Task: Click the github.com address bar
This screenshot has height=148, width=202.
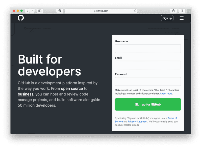Action: [101, 11]
